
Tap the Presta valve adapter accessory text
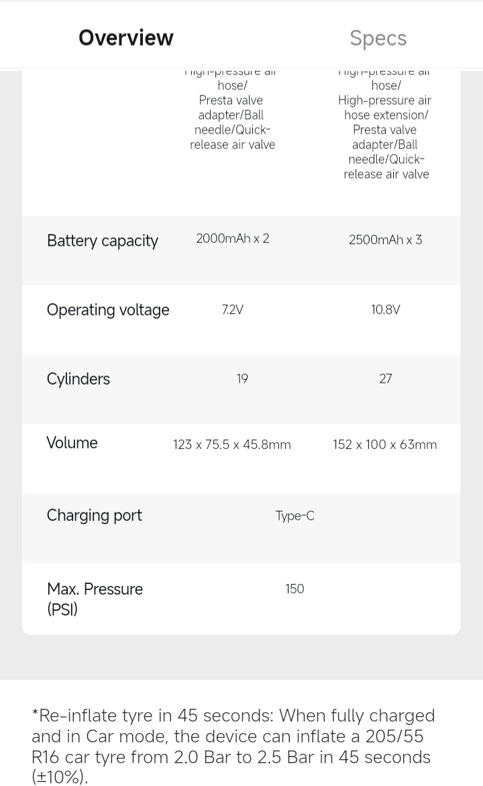(231, 107)
